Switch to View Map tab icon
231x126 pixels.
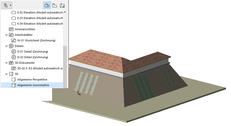(x=55, y=5)
